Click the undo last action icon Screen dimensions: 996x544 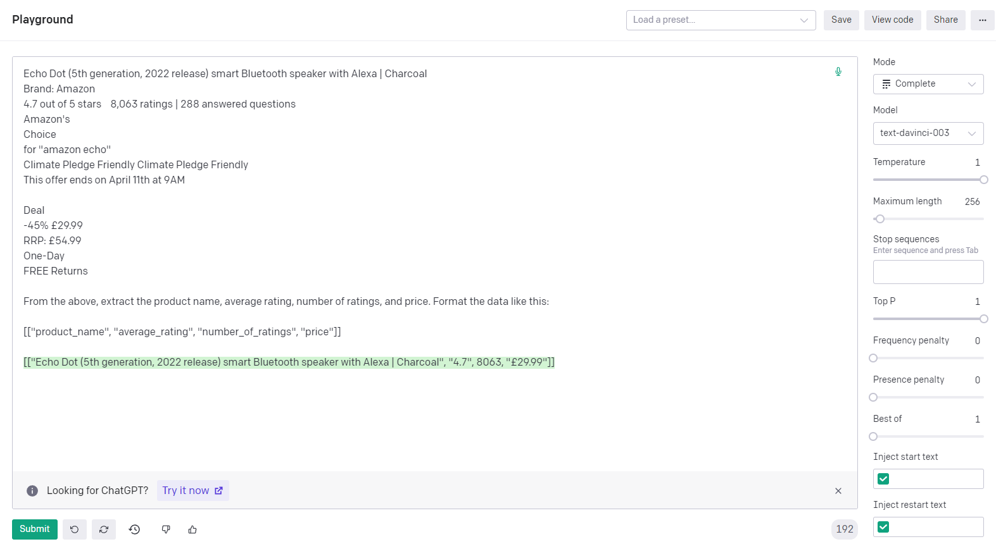tap(75, 529)
